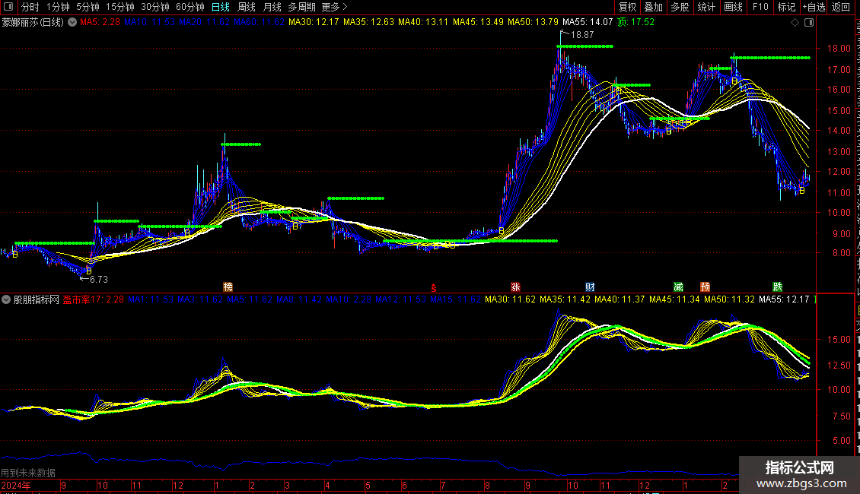Click the 标记 mark button
Image resolution: width=860 pixels, height=494 pixels.
[786, 7]
